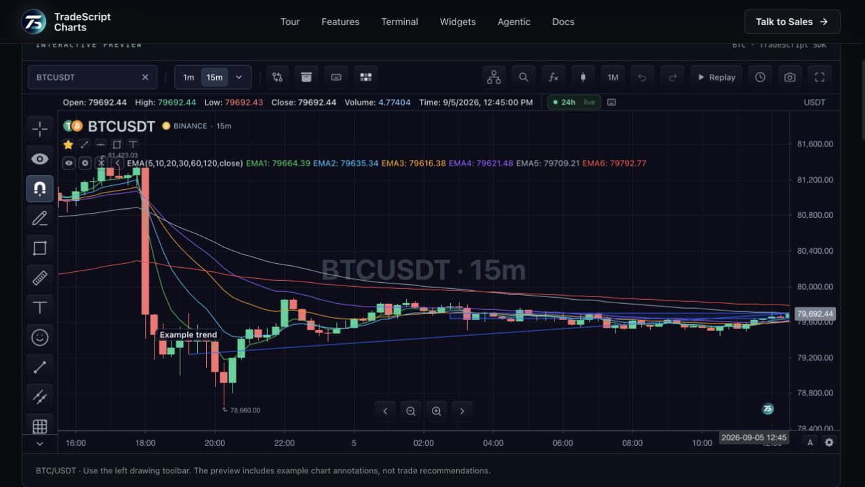Remove the EMA indicator with X

pyautogui.click(x=101, y=163)
